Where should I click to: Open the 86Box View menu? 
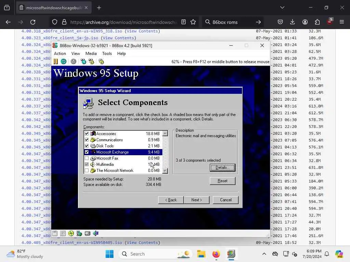click(x=76, y=54)
